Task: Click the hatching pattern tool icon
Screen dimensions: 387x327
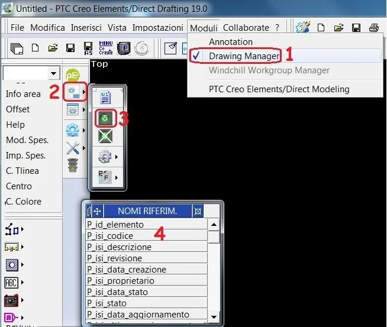Action: click(x=12, y=265)
